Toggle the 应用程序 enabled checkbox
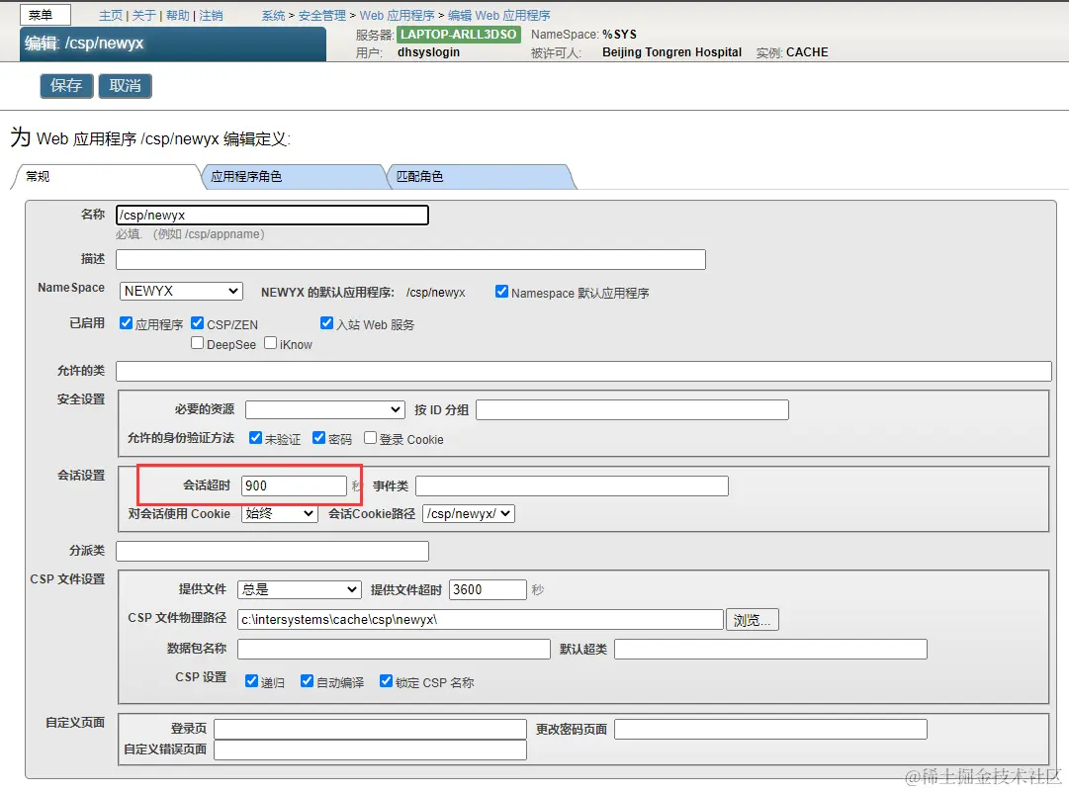The width and height of the screenshot is (1069, 793). coord(127,323)
